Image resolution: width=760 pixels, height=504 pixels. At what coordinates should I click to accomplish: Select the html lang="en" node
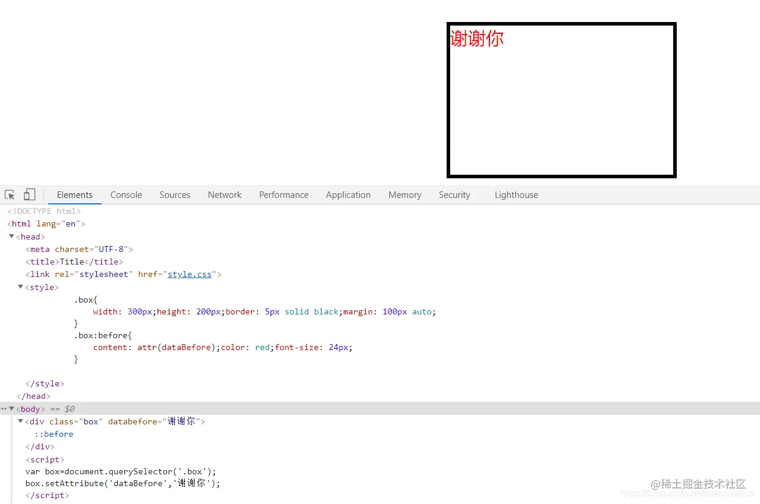click(x=46, y=224)
